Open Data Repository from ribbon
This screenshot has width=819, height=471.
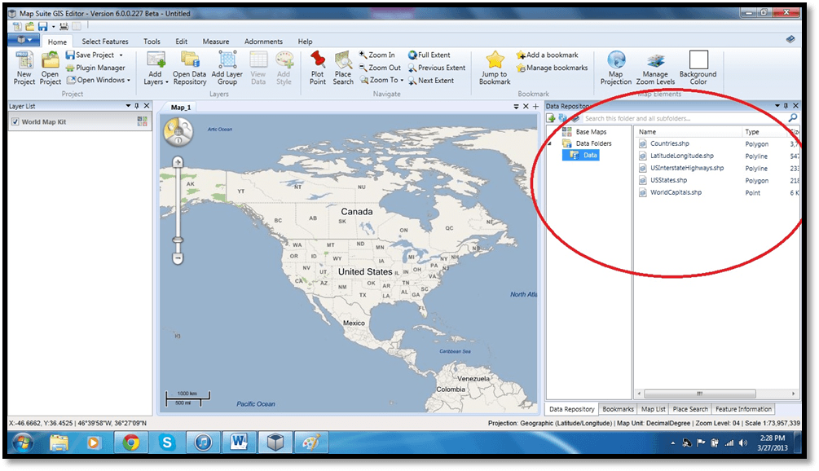click(190, 61)
